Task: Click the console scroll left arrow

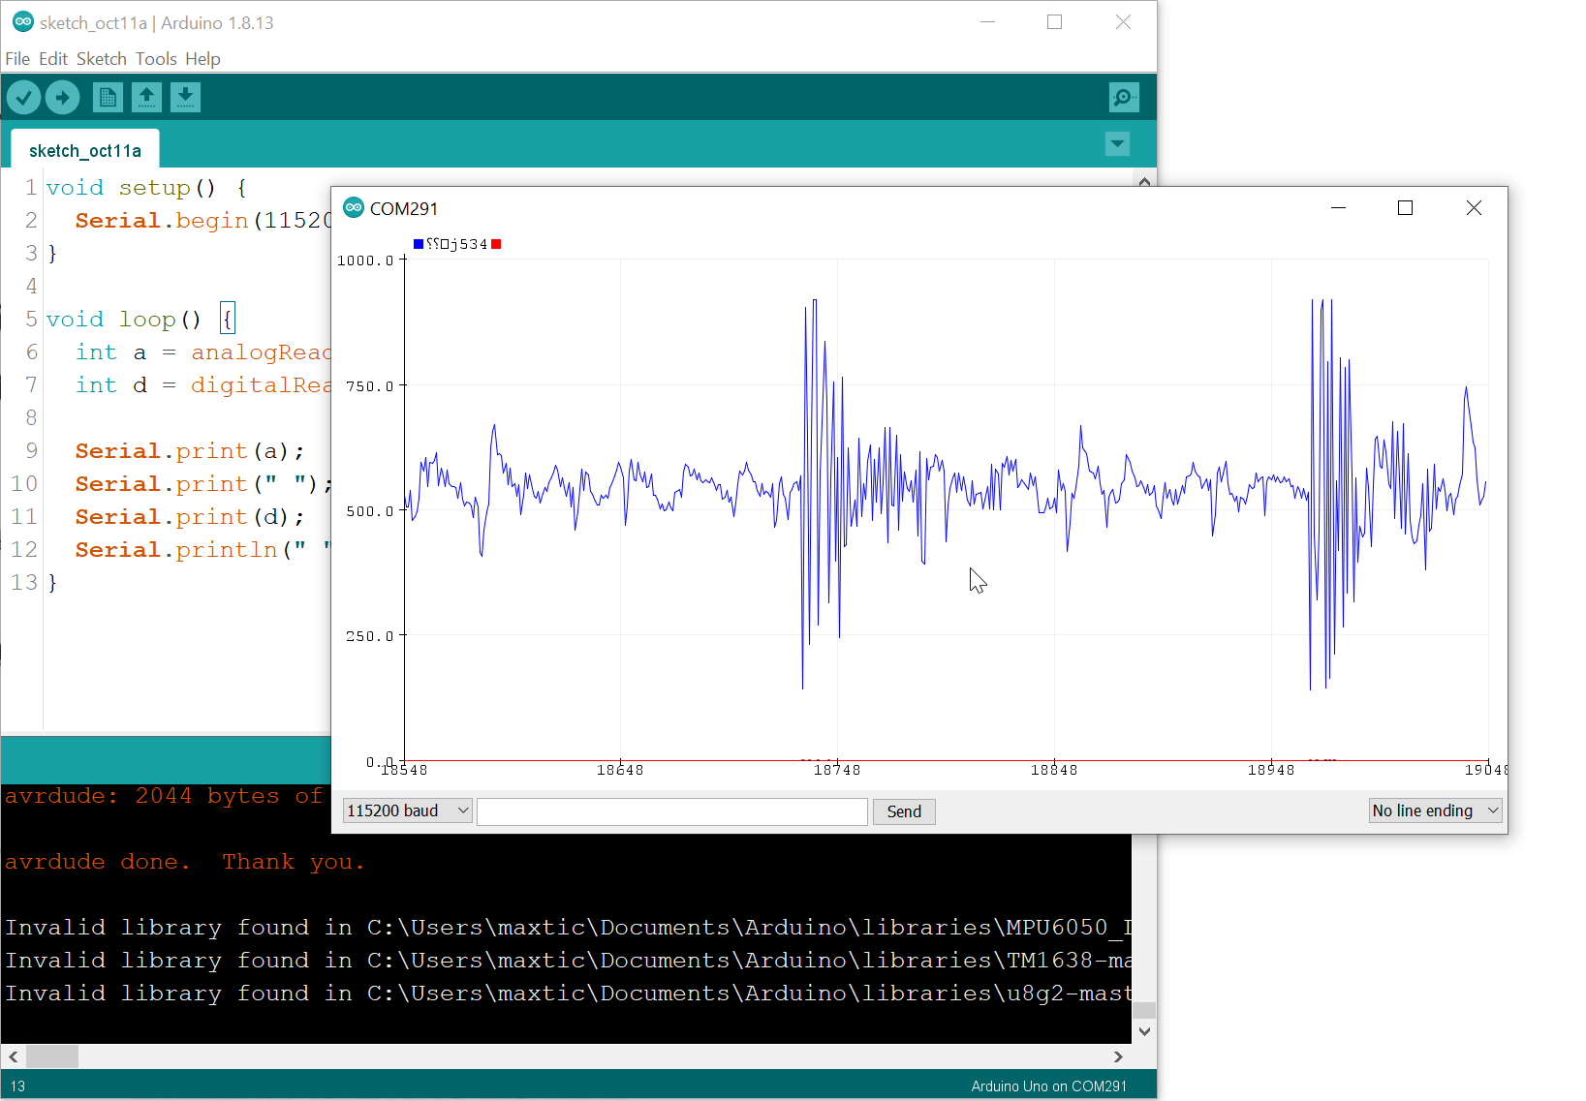Action: (14, 1056)
